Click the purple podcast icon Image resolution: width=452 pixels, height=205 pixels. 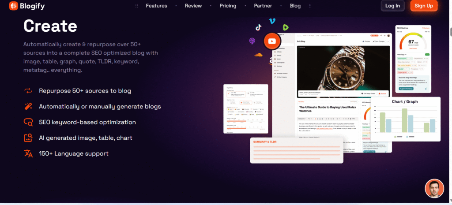pyautogui.click(x=252, y=41)
